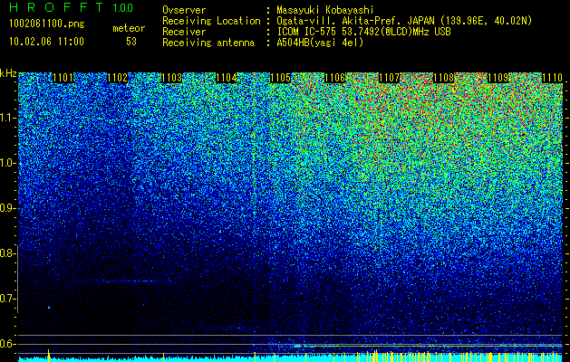The width and height of the screenshot is (570, 362).
Task: Click the 1104 time marker
Action: click(227, 78)
